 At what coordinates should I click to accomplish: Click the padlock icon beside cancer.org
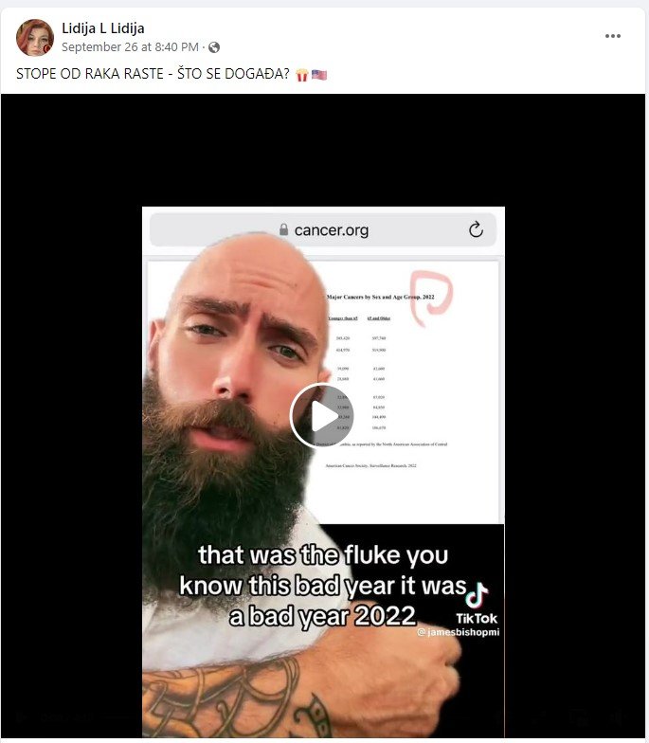pyautogui.click(x=283, y=229)
